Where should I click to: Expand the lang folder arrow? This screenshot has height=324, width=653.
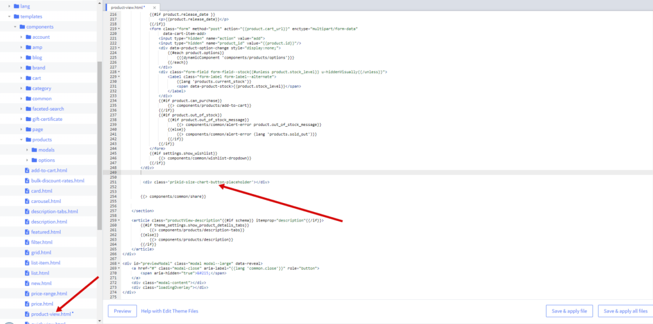point(9,6)
